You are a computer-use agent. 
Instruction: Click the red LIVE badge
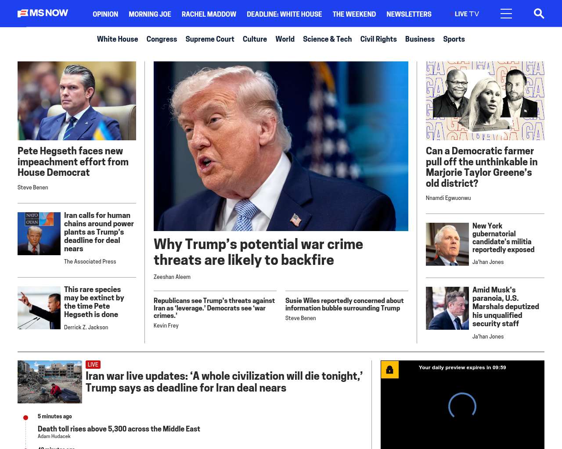[93, 364]
